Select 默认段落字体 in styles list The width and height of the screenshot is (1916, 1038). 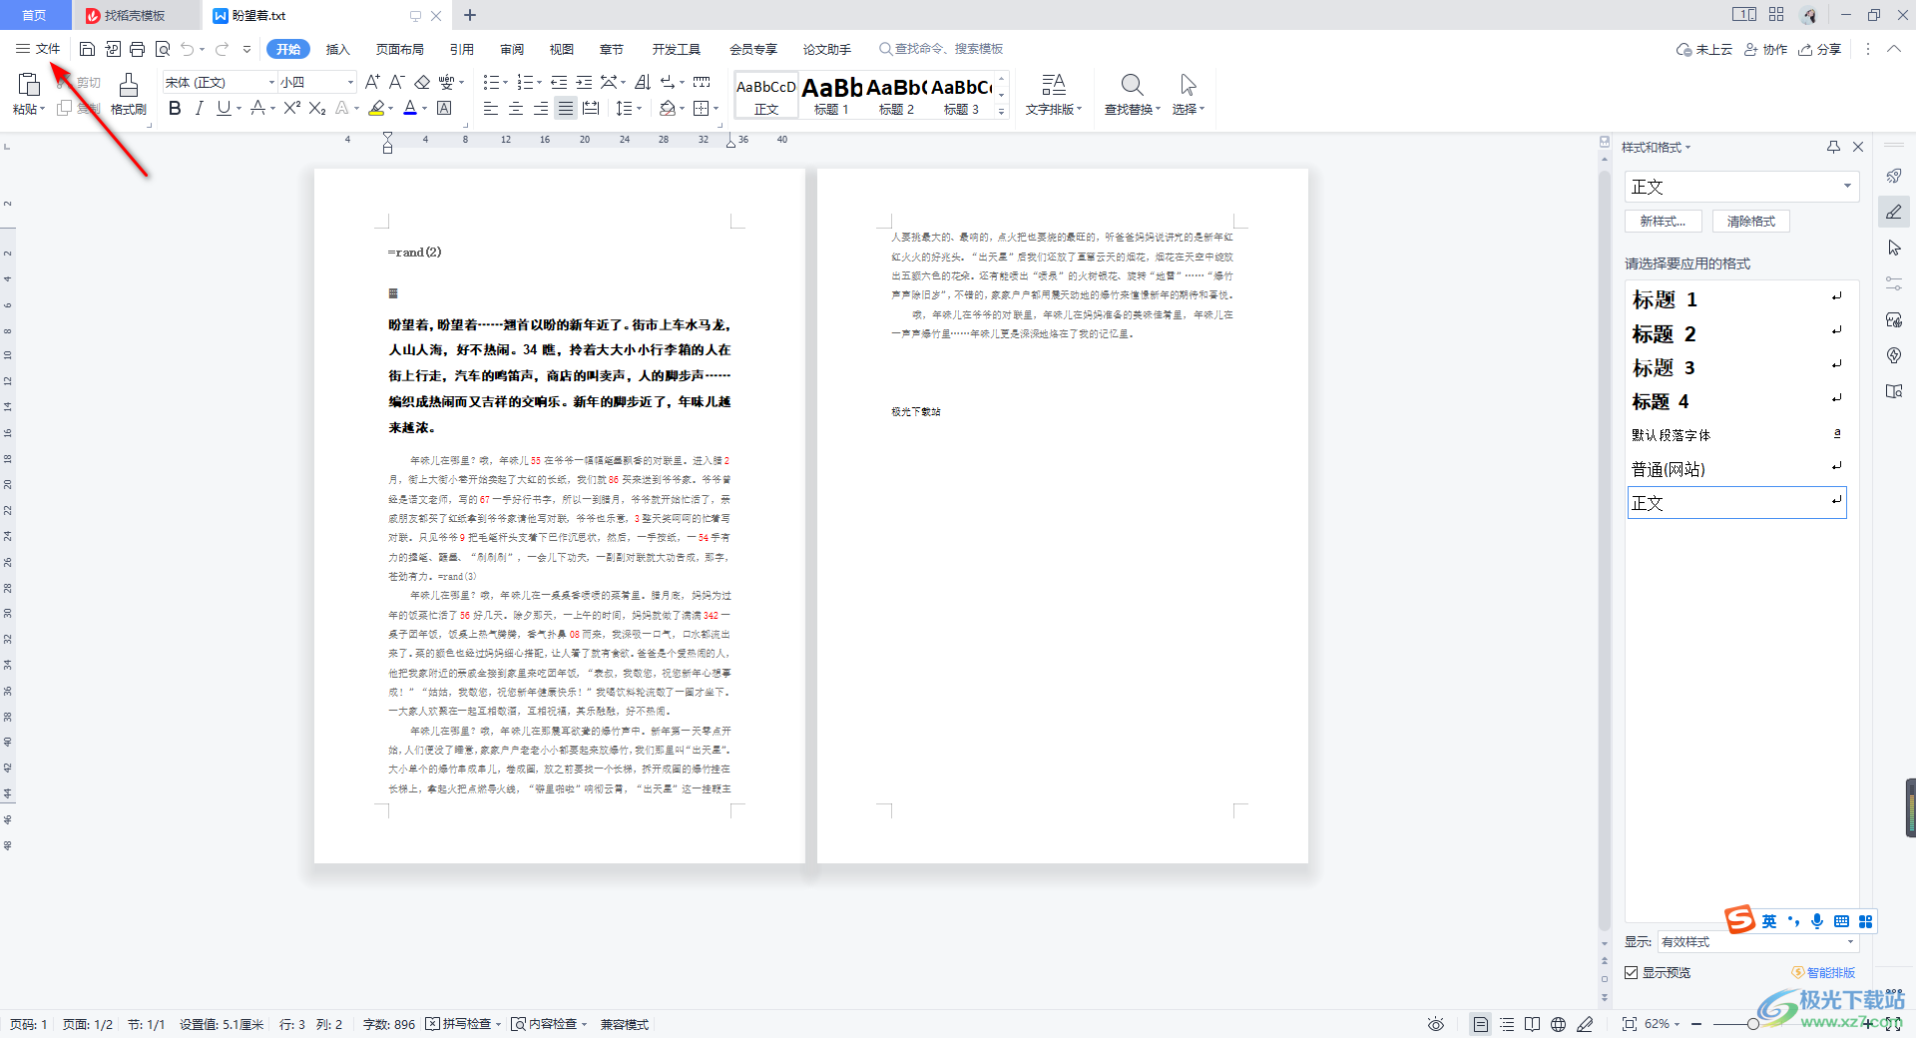point(1736,435)
